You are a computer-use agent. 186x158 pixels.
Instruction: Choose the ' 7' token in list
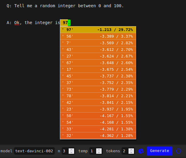coord(98,43)
